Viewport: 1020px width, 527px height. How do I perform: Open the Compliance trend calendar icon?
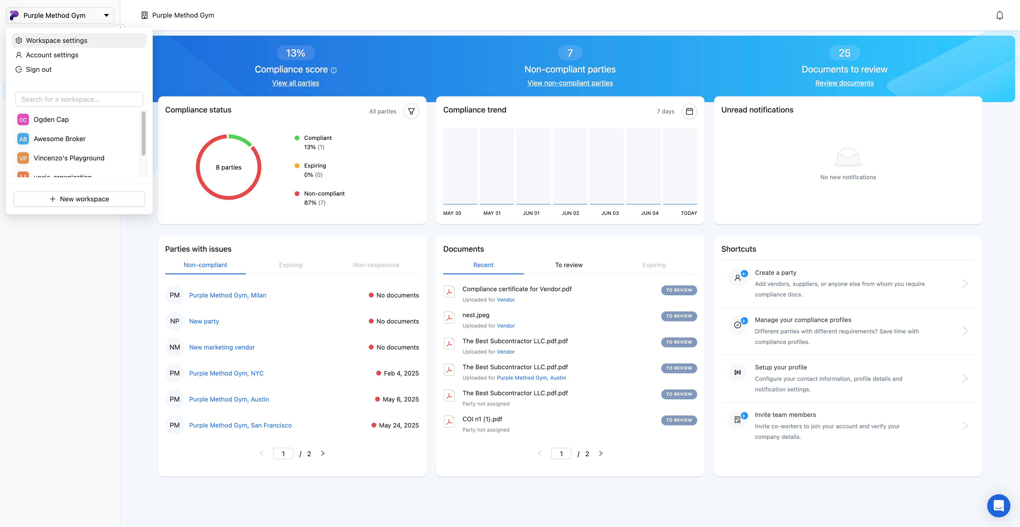(x=689, y=111)
